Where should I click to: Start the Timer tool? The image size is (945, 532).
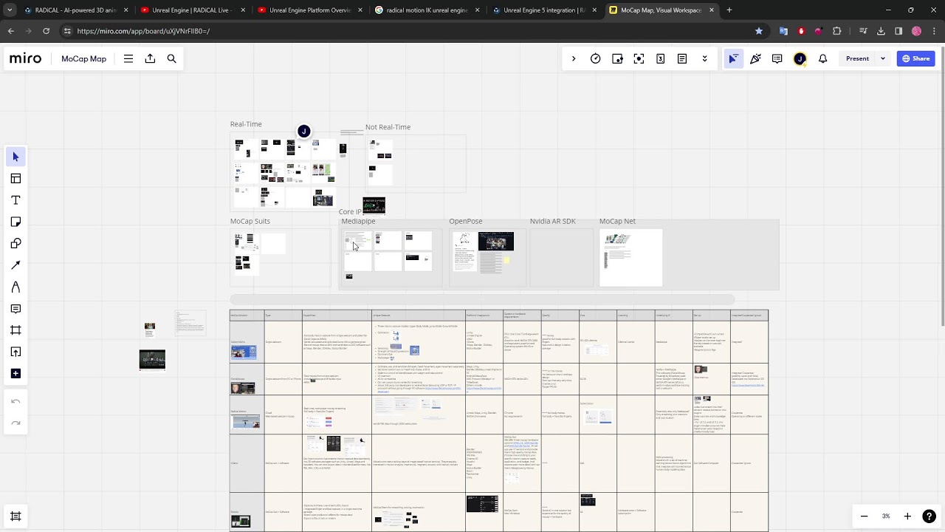596,58
